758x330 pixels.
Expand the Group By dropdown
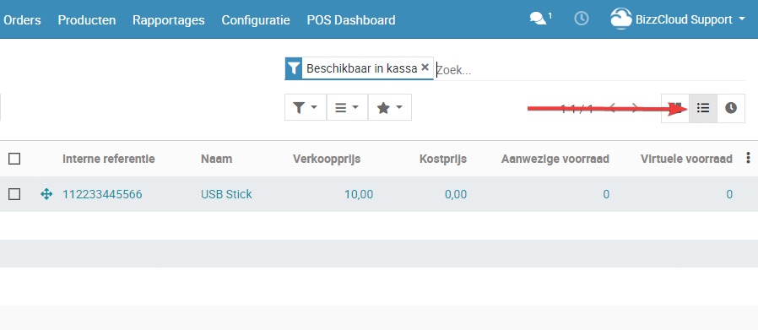coord(347,107)
